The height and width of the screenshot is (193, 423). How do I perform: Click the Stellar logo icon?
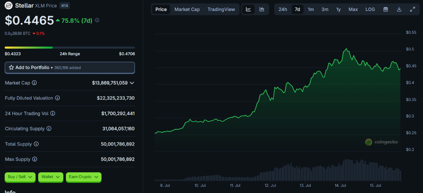pos(9,5)
